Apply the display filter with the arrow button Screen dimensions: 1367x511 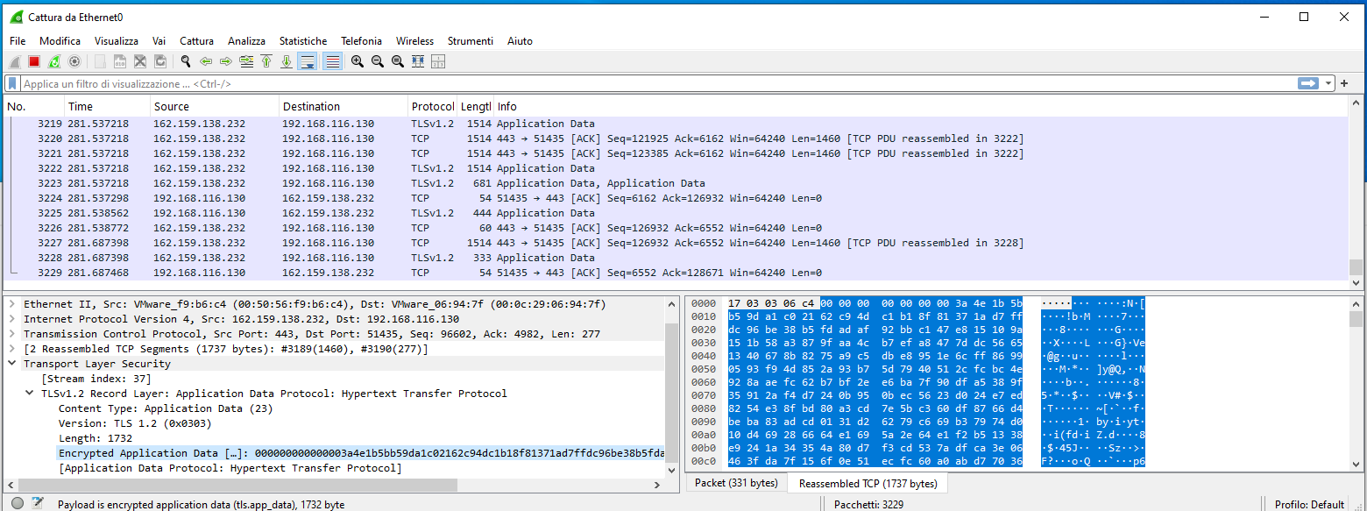1308,82
